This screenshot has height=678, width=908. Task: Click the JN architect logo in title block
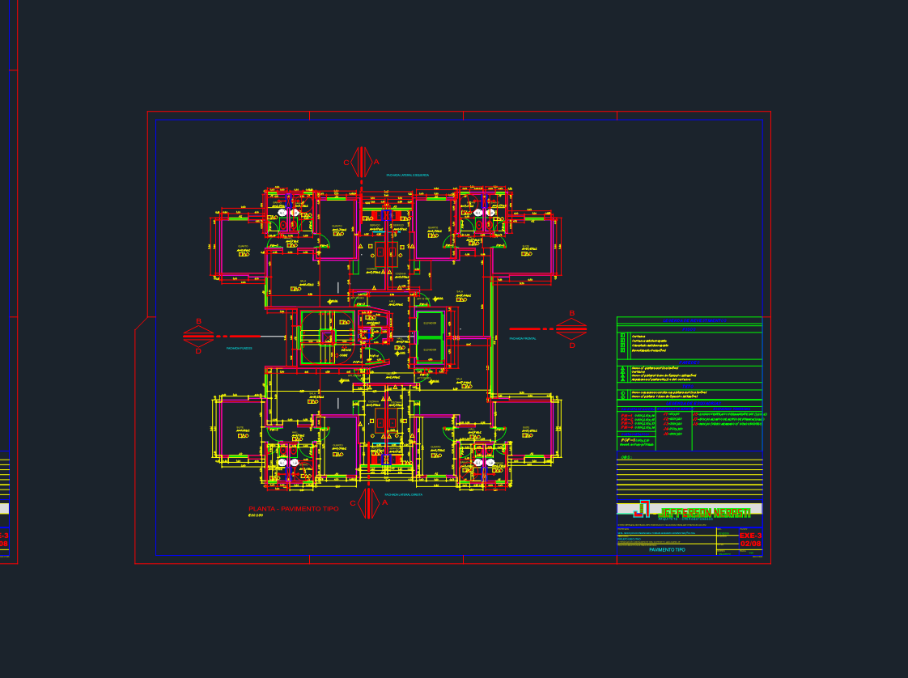pos(642,509)
